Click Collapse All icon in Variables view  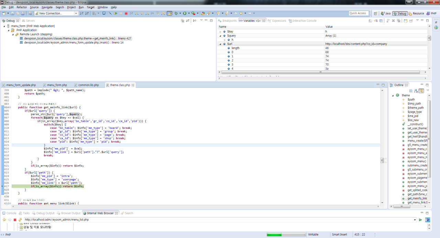pos(381,21)
